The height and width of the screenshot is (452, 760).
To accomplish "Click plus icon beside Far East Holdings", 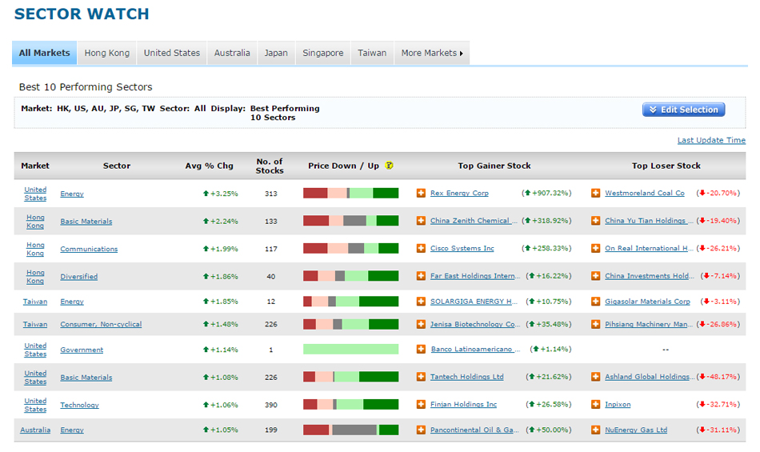I will pos(421,276).
